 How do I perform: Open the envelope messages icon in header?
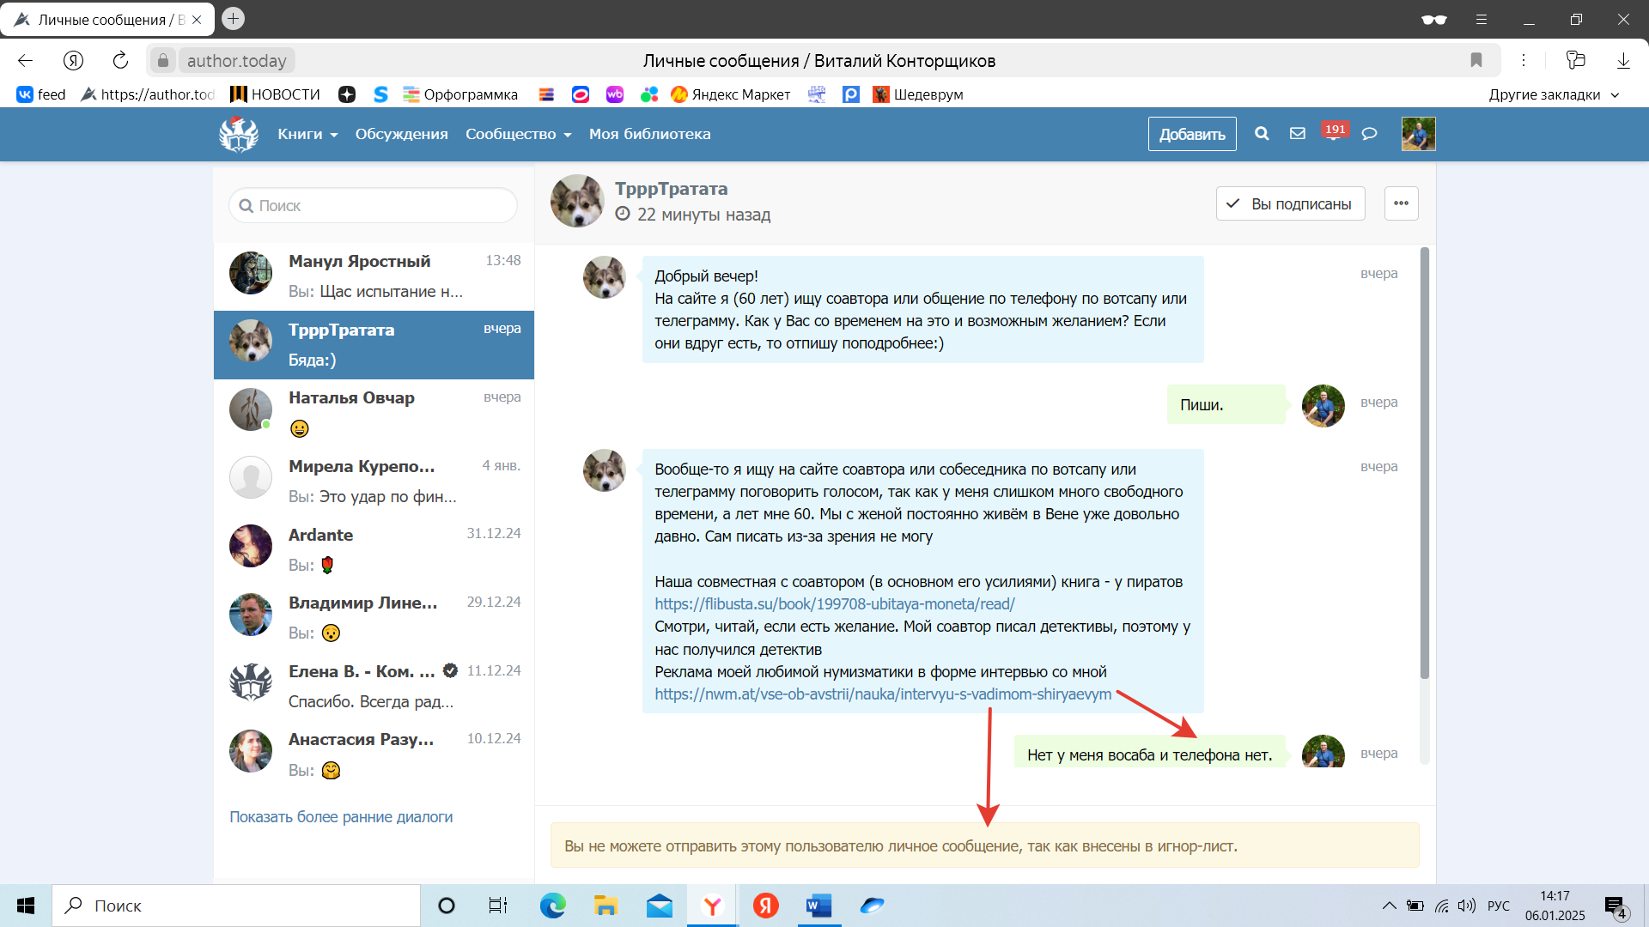1298,134
